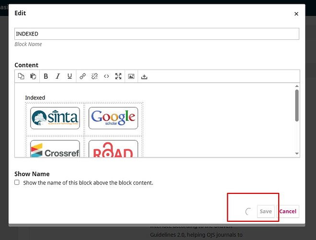Viewport: 316px width, 240px height.
Task: Select the Google Scholar logo image
Action: (114, 118)
